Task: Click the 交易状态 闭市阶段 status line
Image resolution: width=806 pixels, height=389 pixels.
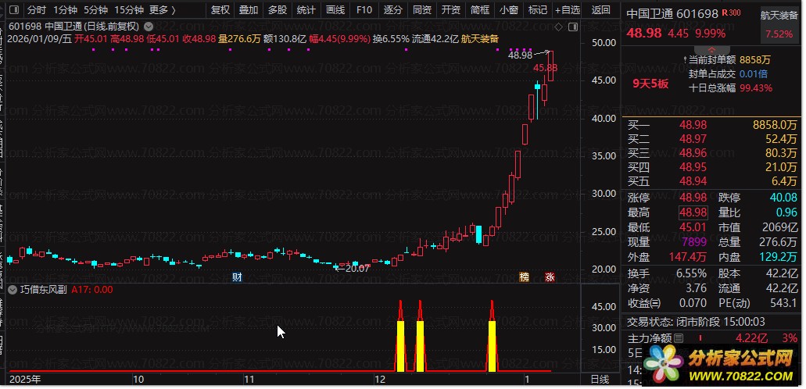Action: [x=696, y=322]
